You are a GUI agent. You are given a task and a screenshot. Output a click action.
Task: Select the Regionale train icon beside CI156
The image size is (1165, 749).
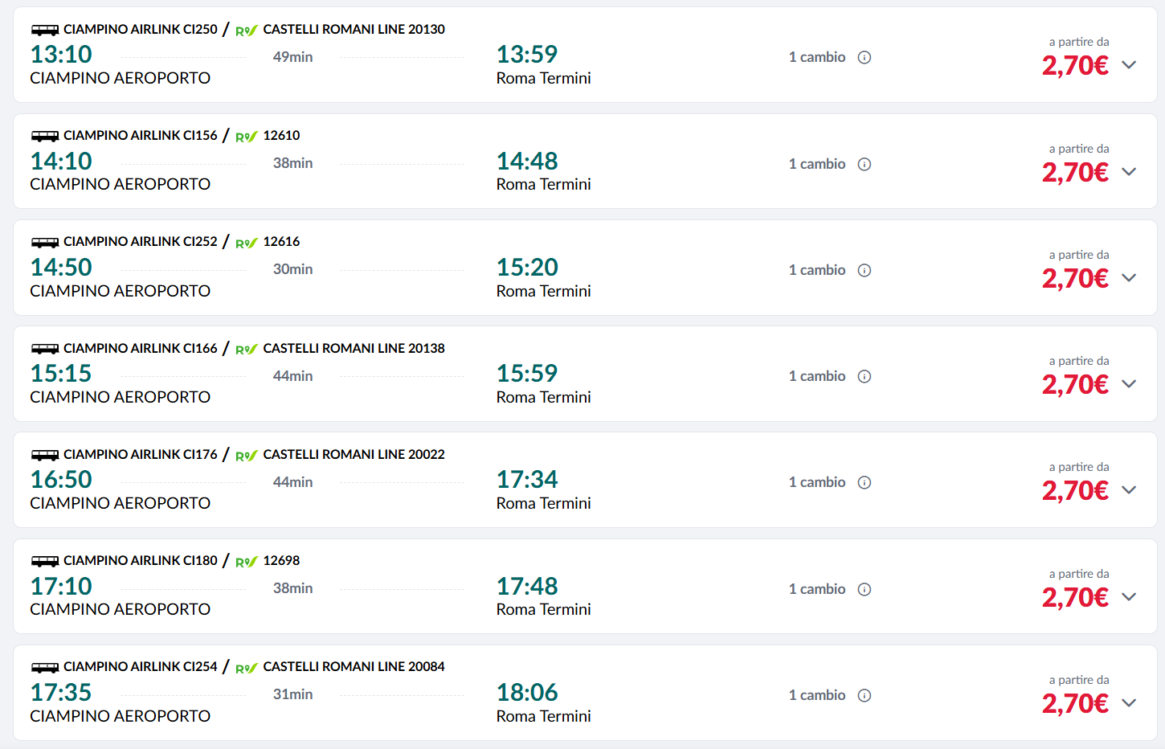[246, 137]
